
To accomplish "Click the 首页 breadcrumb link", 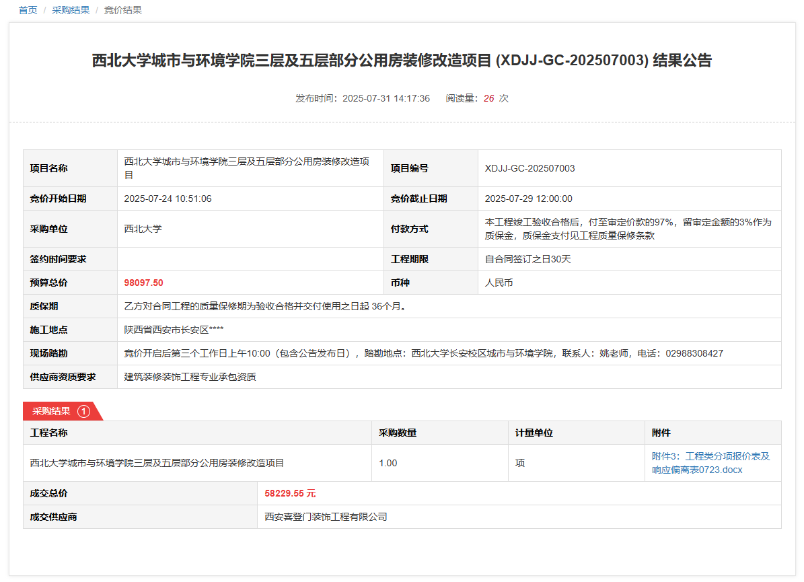I will 28,10.
